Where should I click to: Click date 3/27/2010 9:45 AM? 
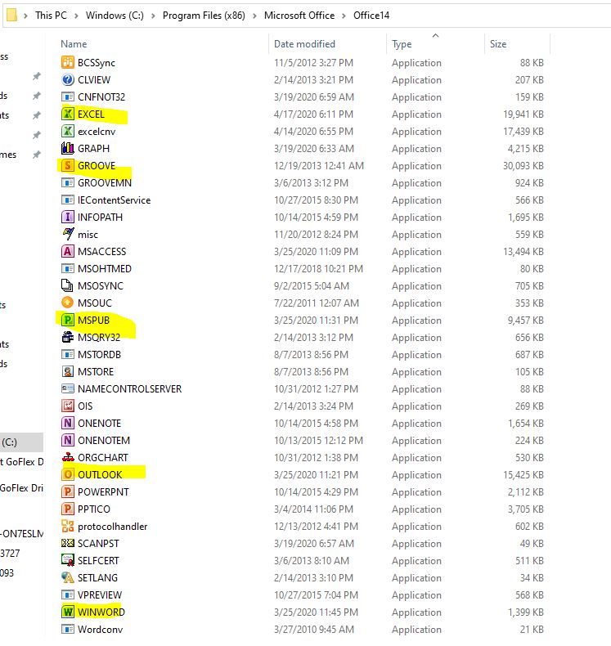314,629
